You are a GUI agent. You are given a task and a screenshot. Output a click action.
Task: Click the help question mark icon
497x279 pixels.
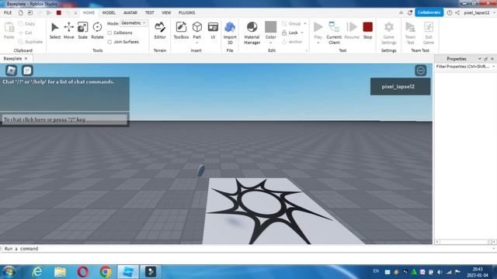pos(450,12)
